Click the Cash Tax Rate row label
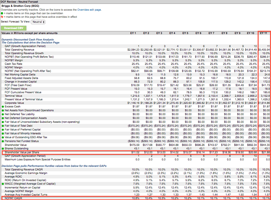The width and height of the screenshot is (271, 200). click(13, 64)
